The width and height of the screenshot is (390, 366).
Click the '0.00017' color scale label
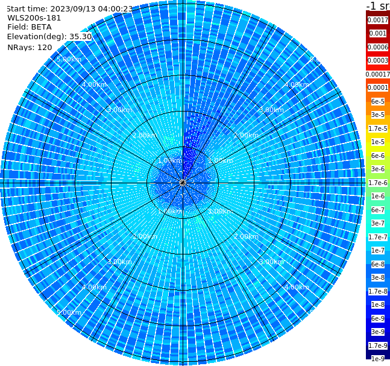click(x=378, y=74)
